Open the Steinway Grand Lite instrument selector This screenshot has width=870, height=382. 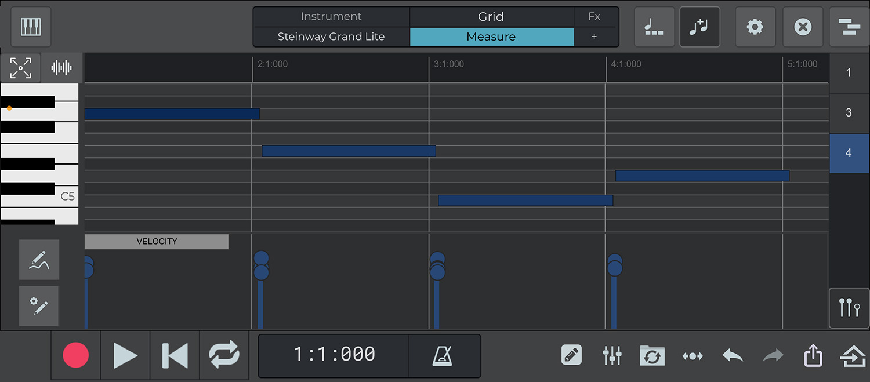click(331, 37)
